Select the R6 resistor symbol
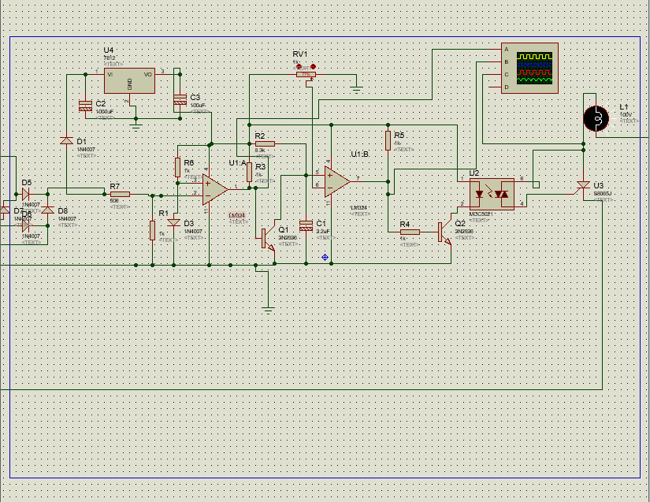Screen dimensions: 650x502 [177, 168]
